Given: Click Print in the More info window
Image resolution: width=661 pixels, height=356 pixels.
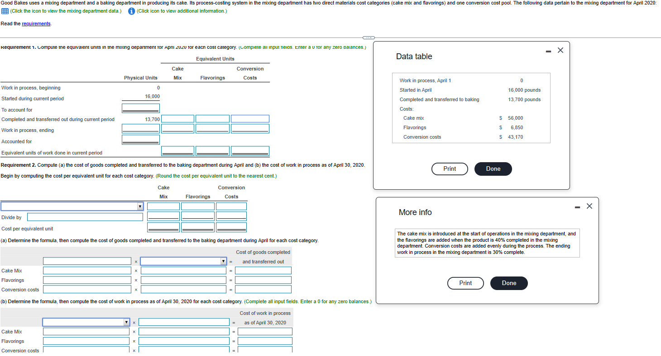Looking at the screenshot, I should [x=465, y=283].
